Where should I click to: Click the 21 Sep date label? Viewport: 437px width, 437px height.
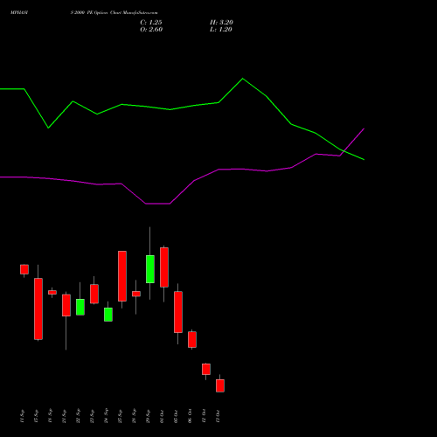[64, 416]
